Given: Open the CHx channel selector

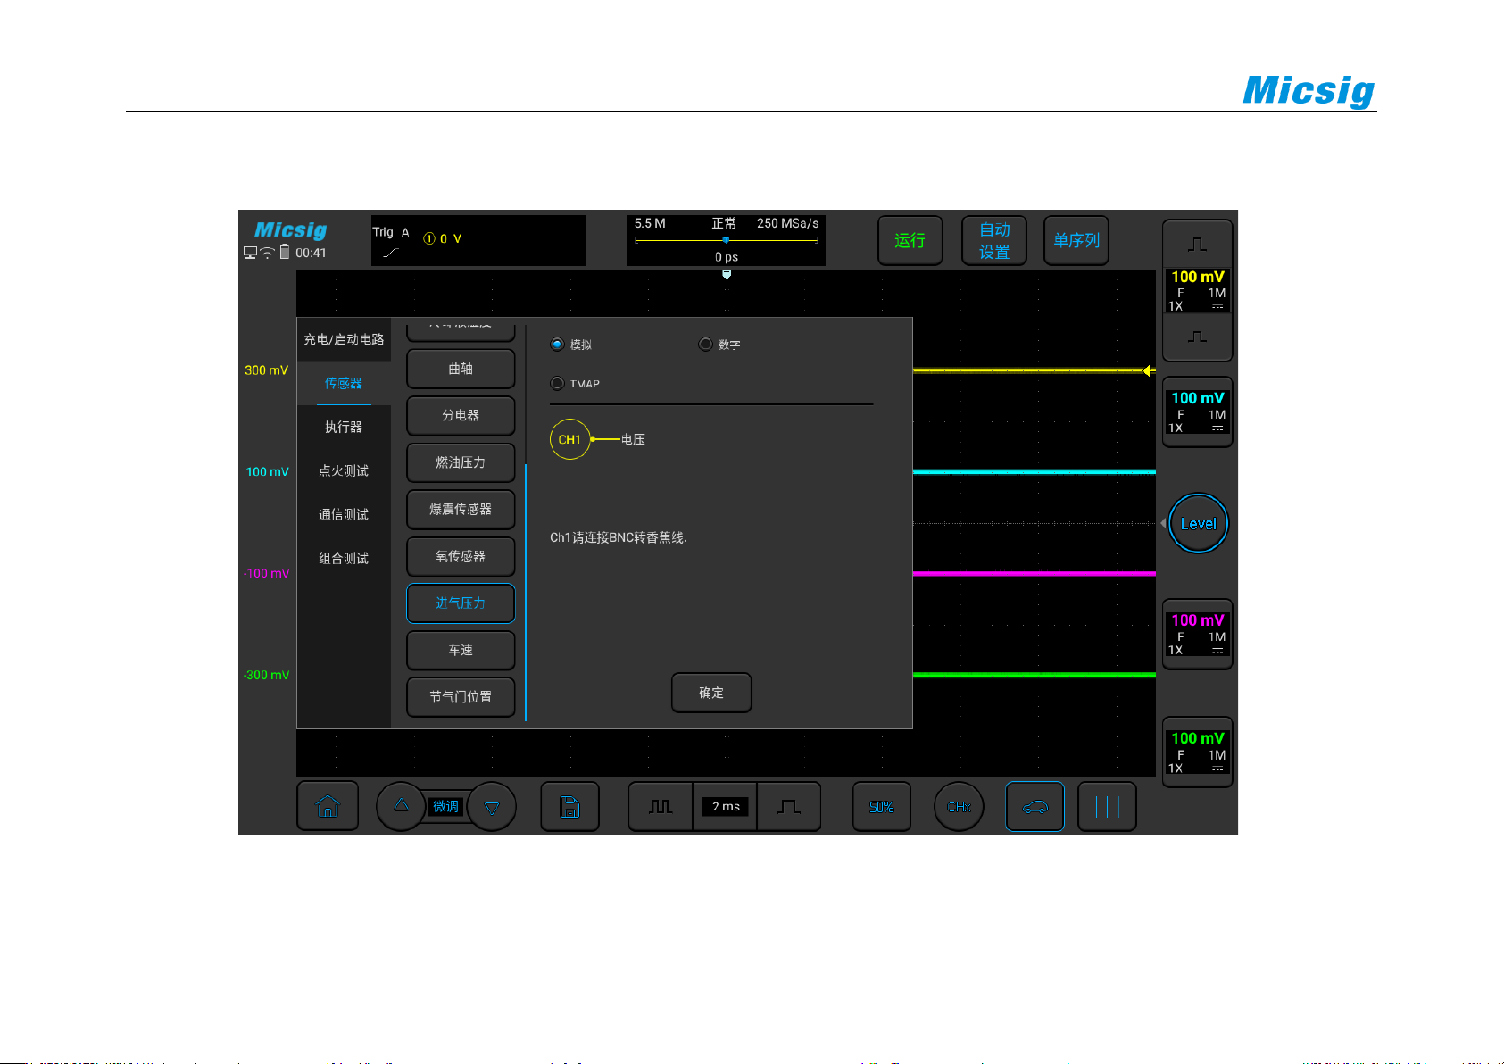Looking at the screenshot, I should click(x=959, y=807).
